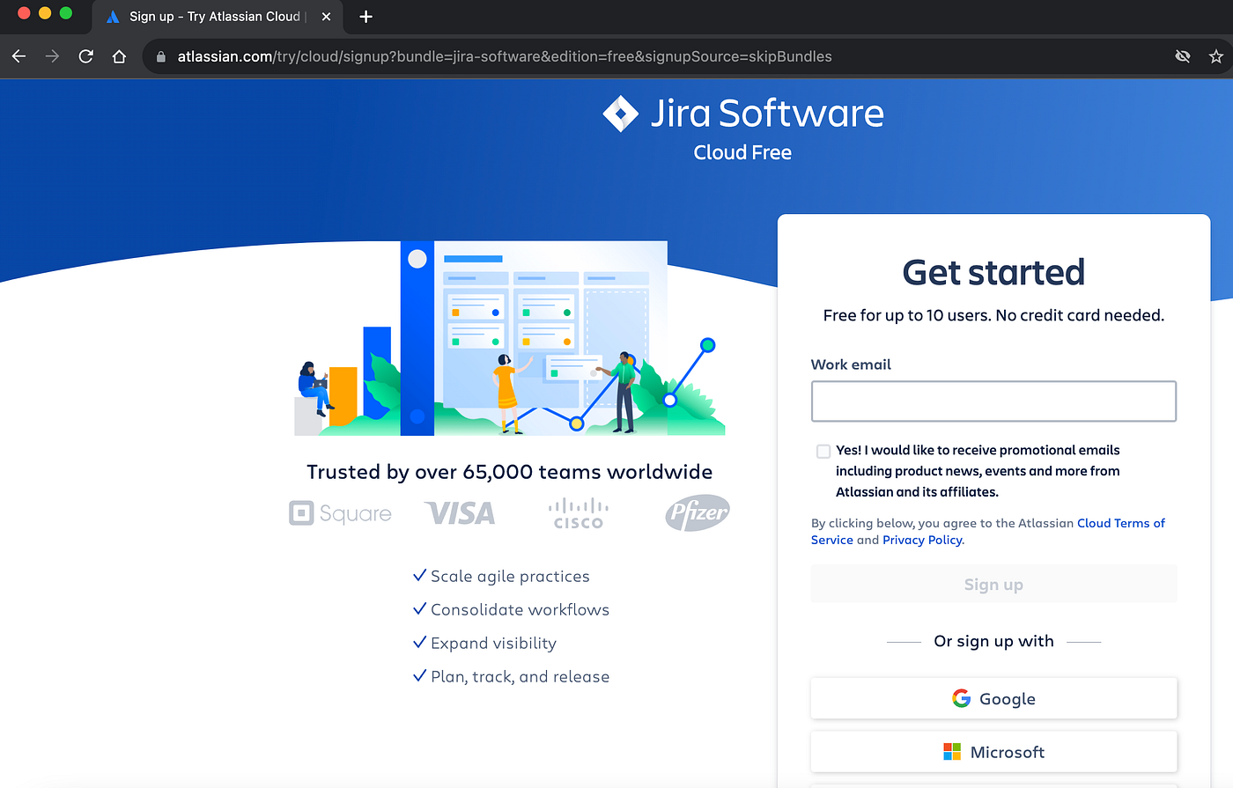The image size is (1233, 788).
Task: Click the VISA logo
Action: tap(459, 513)
